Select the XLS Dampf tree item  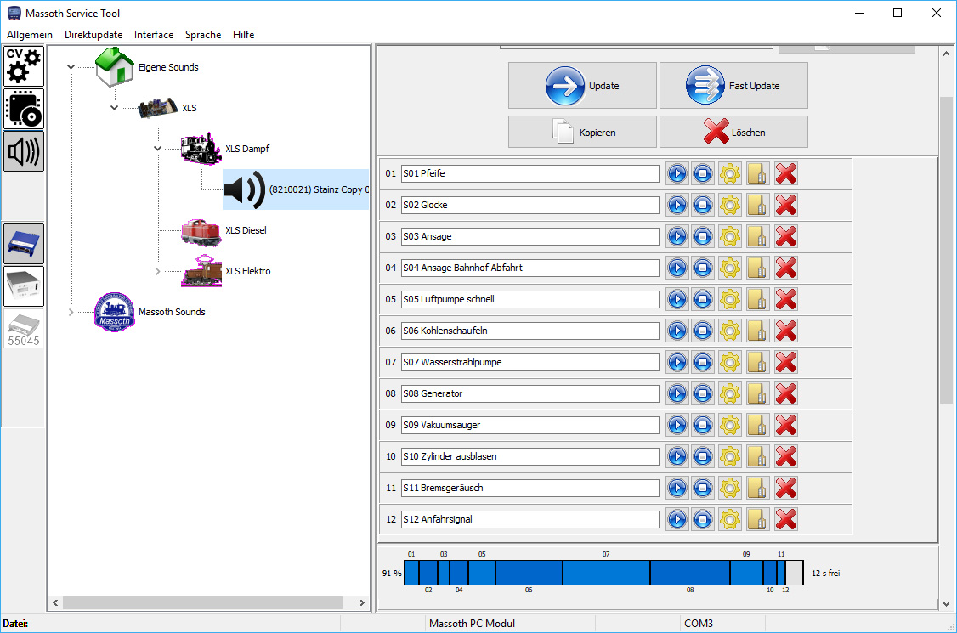point(247,149)
